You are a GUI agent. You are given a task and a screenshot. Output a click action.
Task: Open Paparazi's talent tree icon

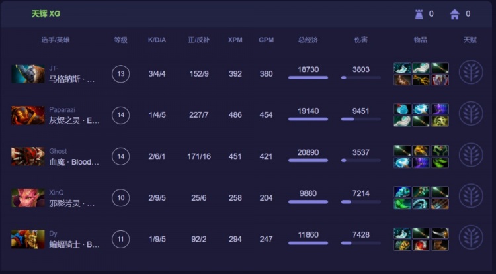471,114
